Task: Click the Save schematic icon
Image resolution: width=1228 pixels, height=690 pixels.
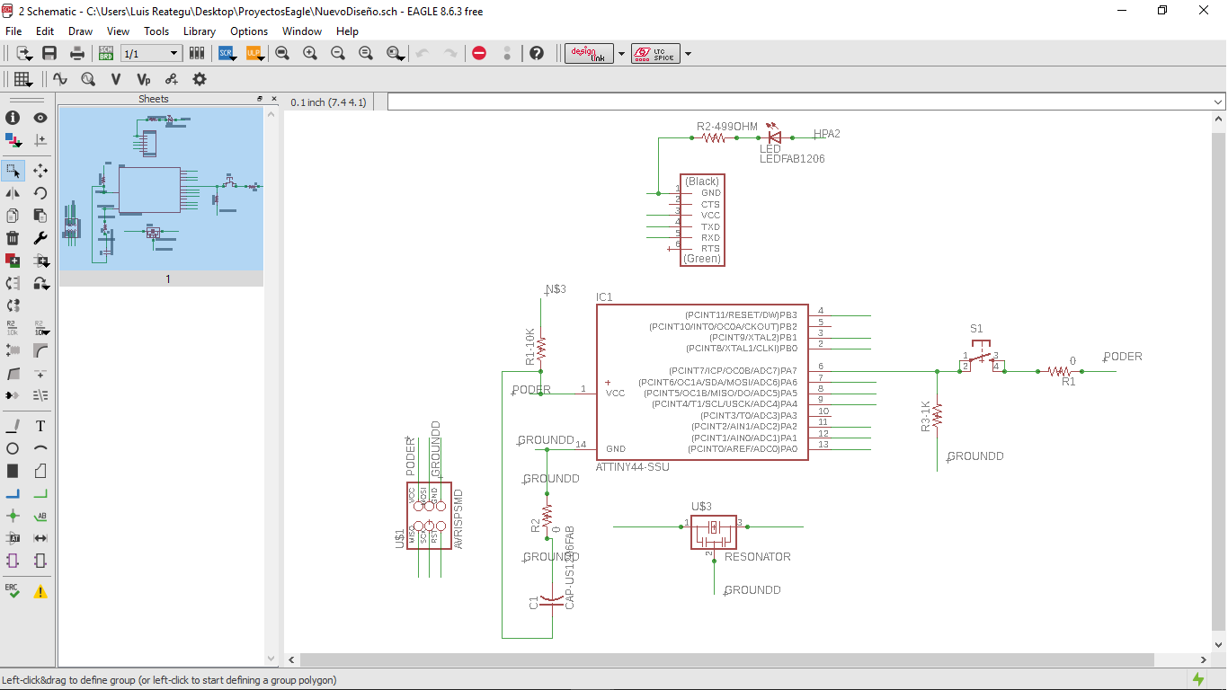Action: tap(49, 53)
